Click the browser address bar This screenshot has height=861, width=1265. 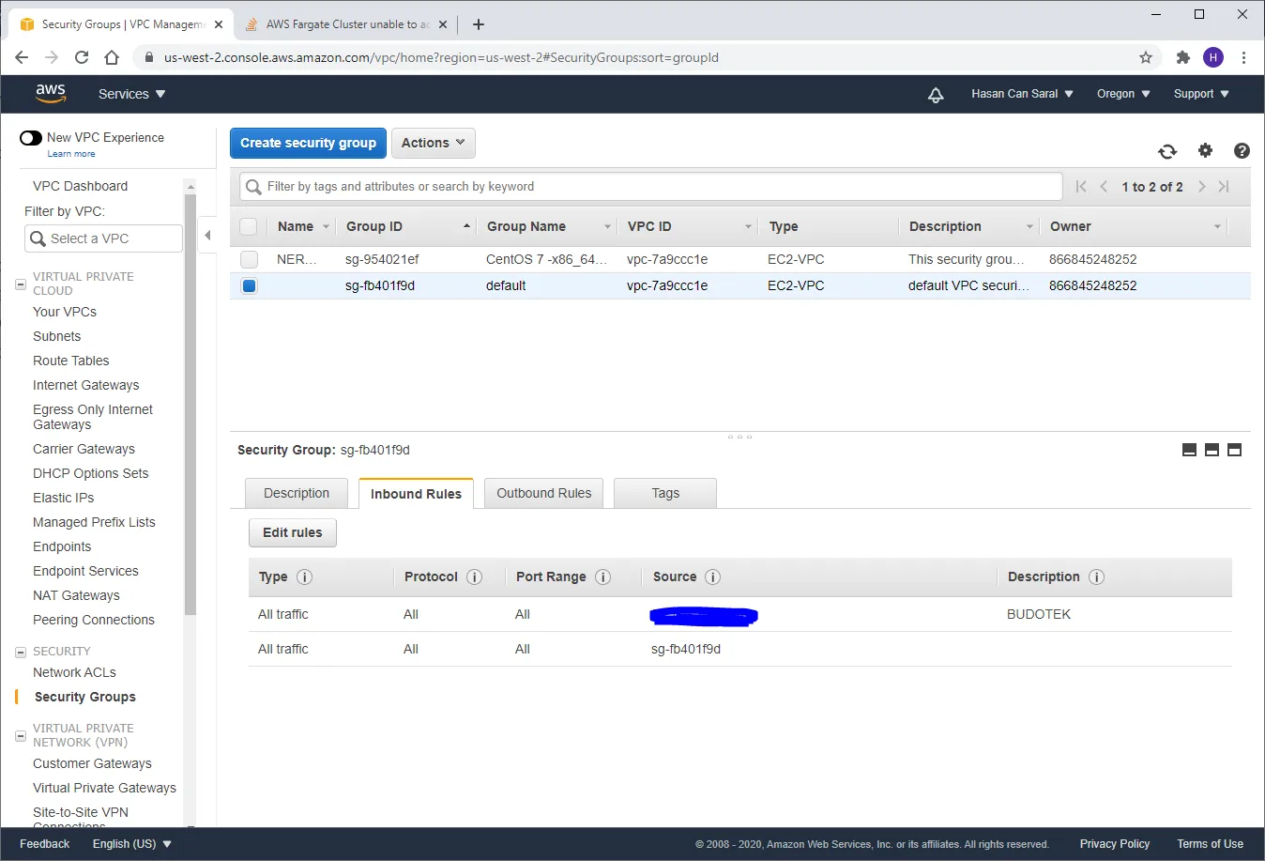point(648,57)
